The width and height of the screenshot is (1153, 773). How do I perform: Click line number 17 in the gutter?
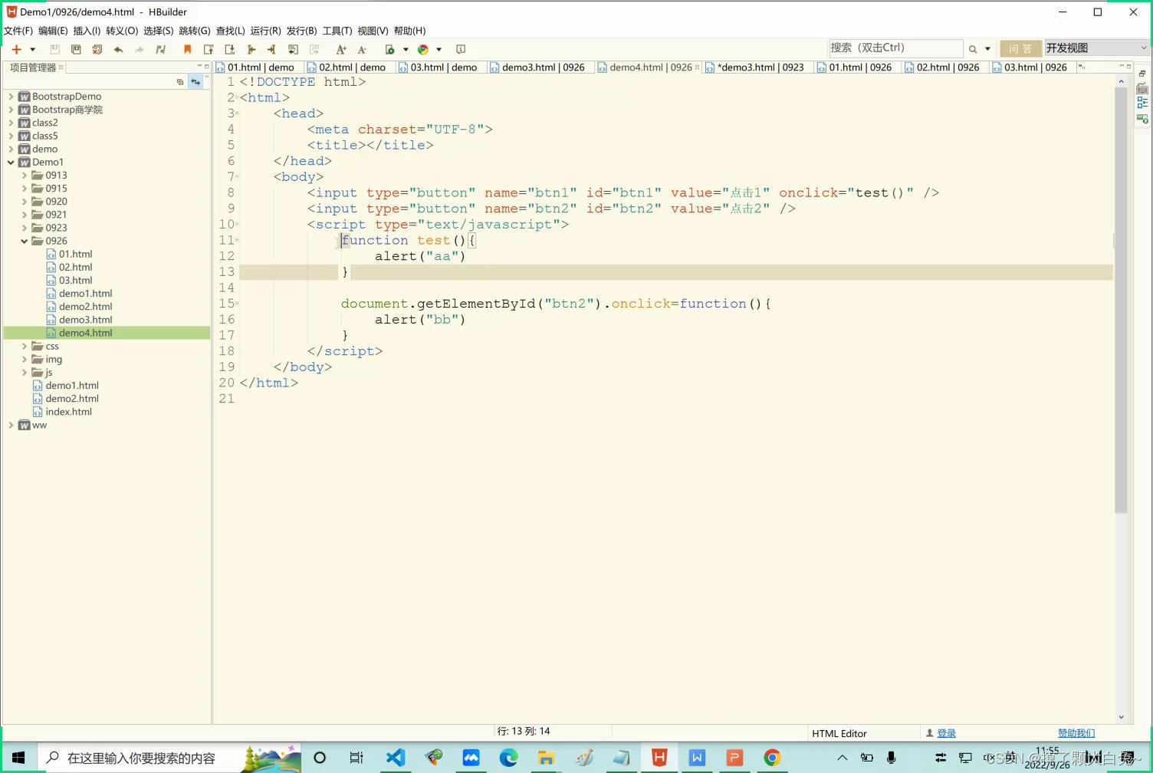226,335
